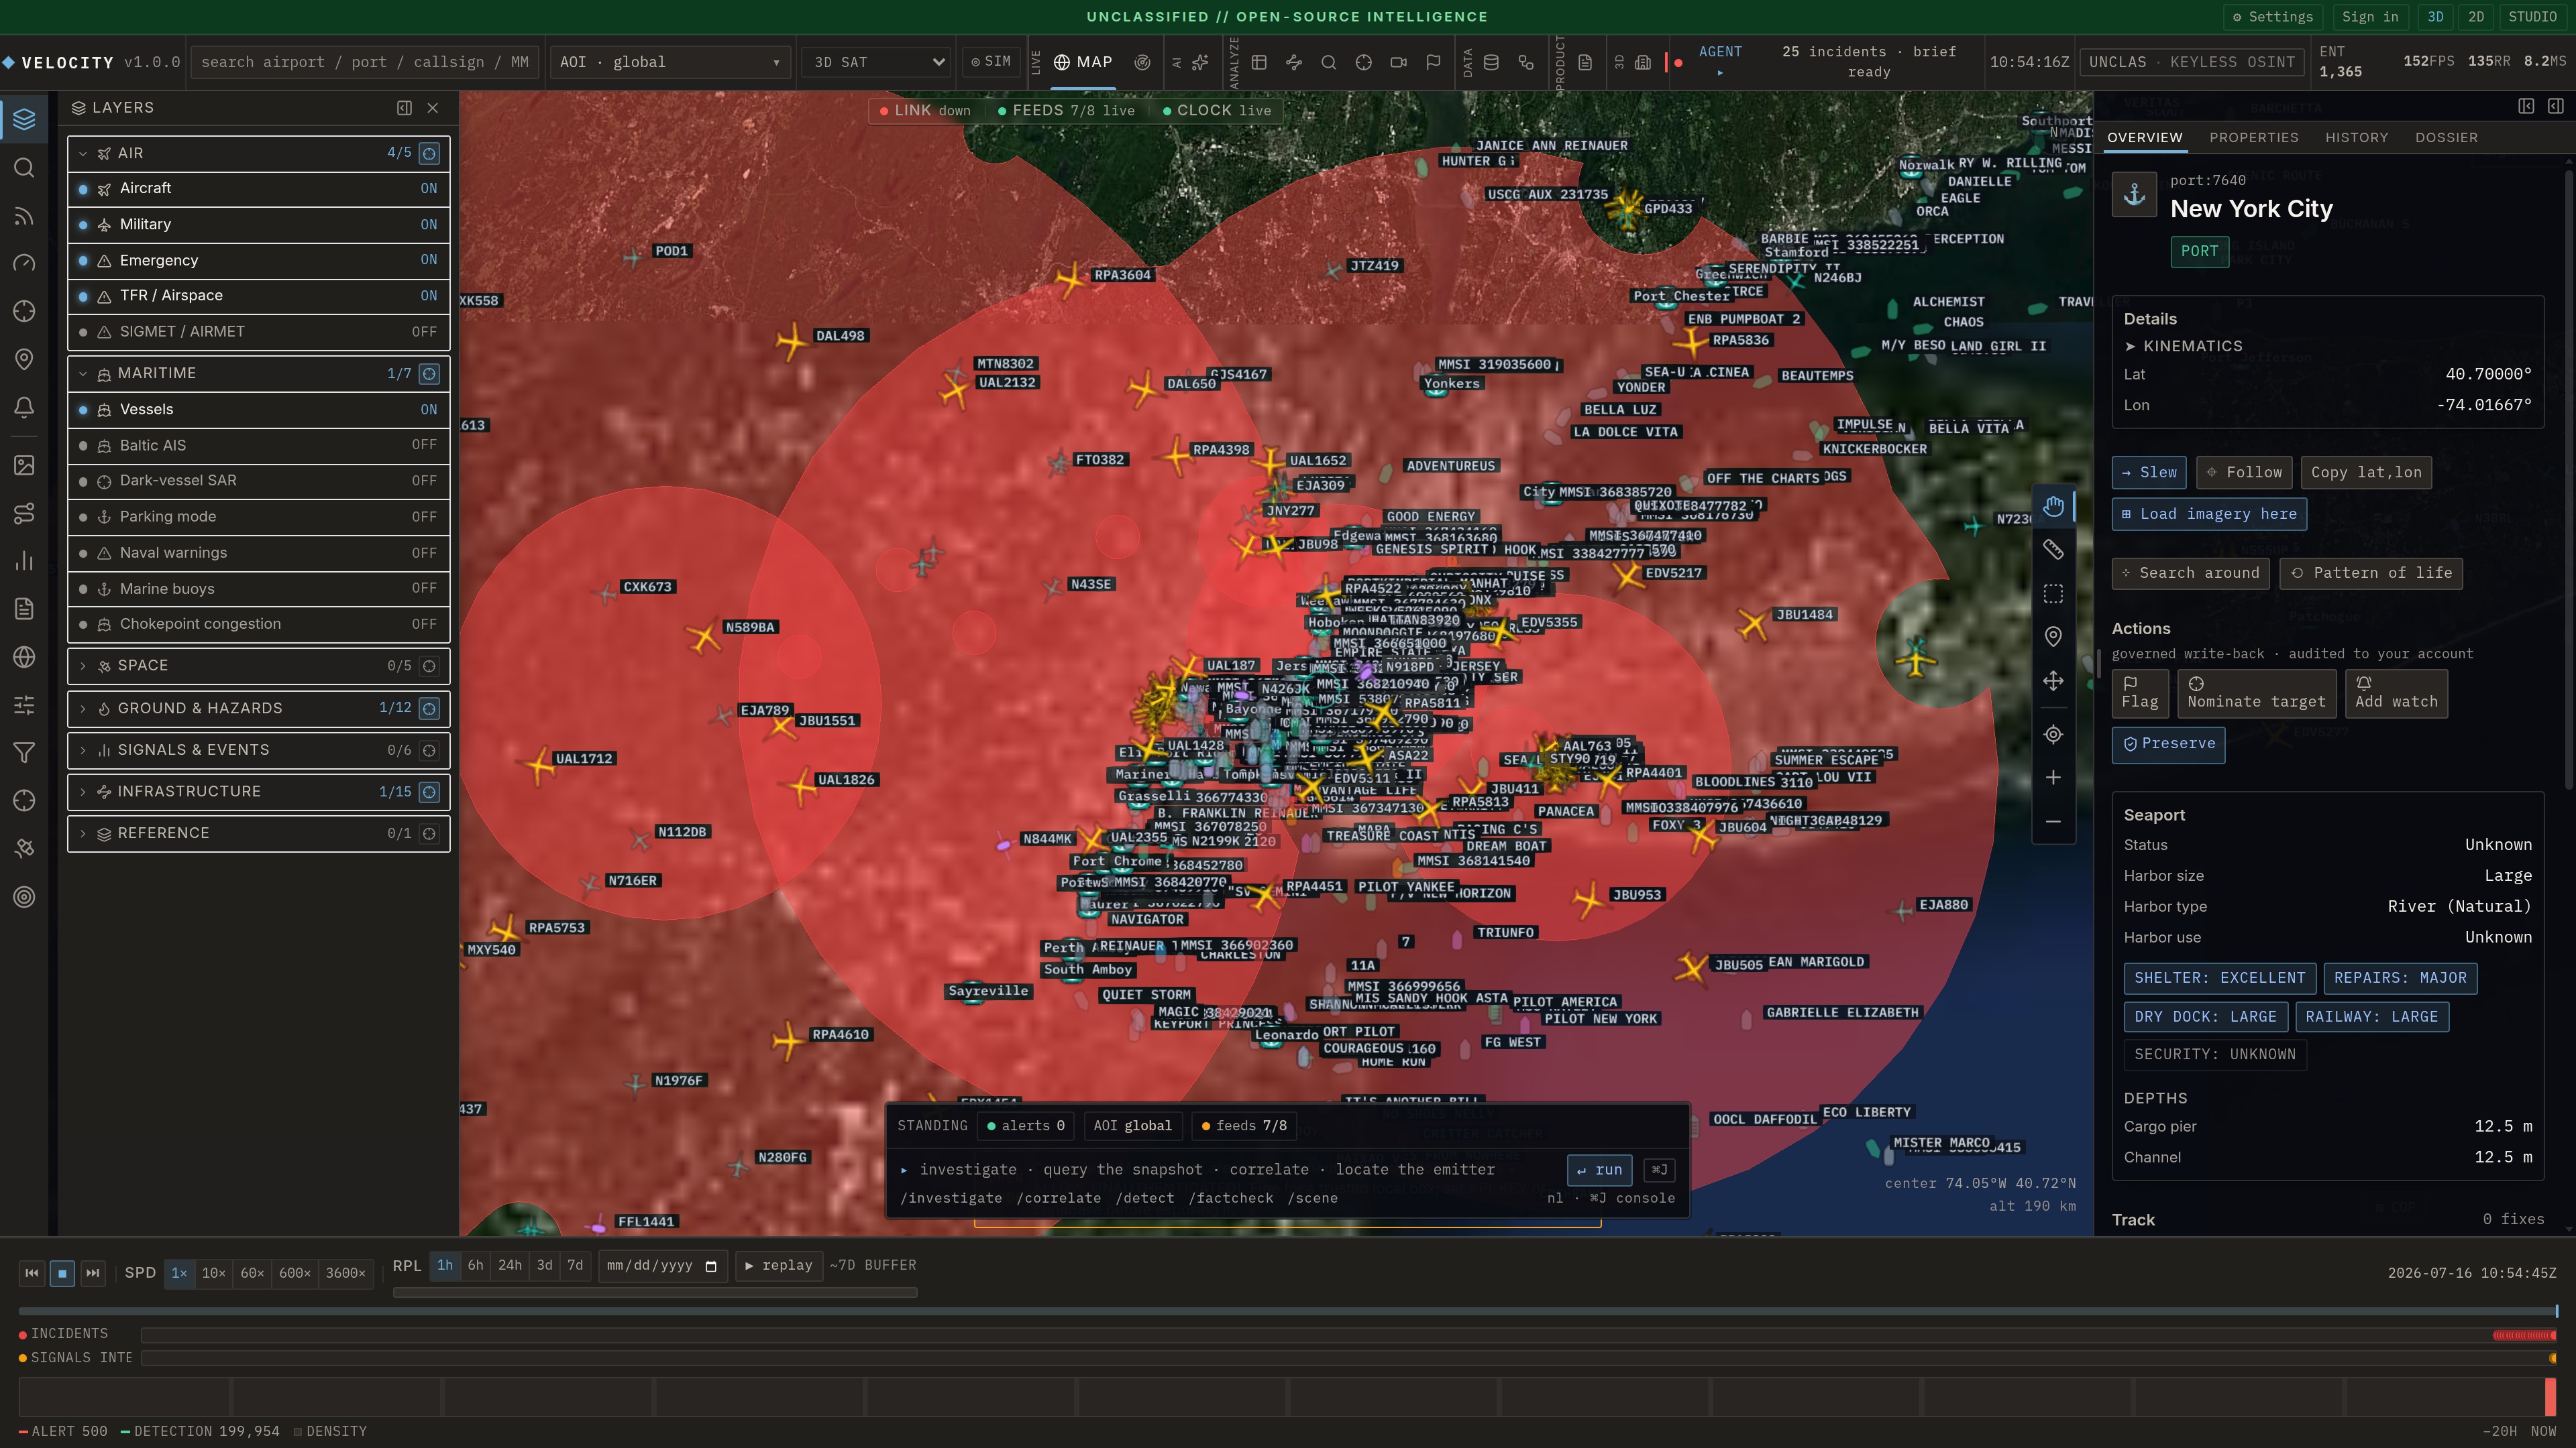Open the 3D building icon in toolbar
The height and width of the screenshot is (1448, 2576).
(x=1642, y=62)
